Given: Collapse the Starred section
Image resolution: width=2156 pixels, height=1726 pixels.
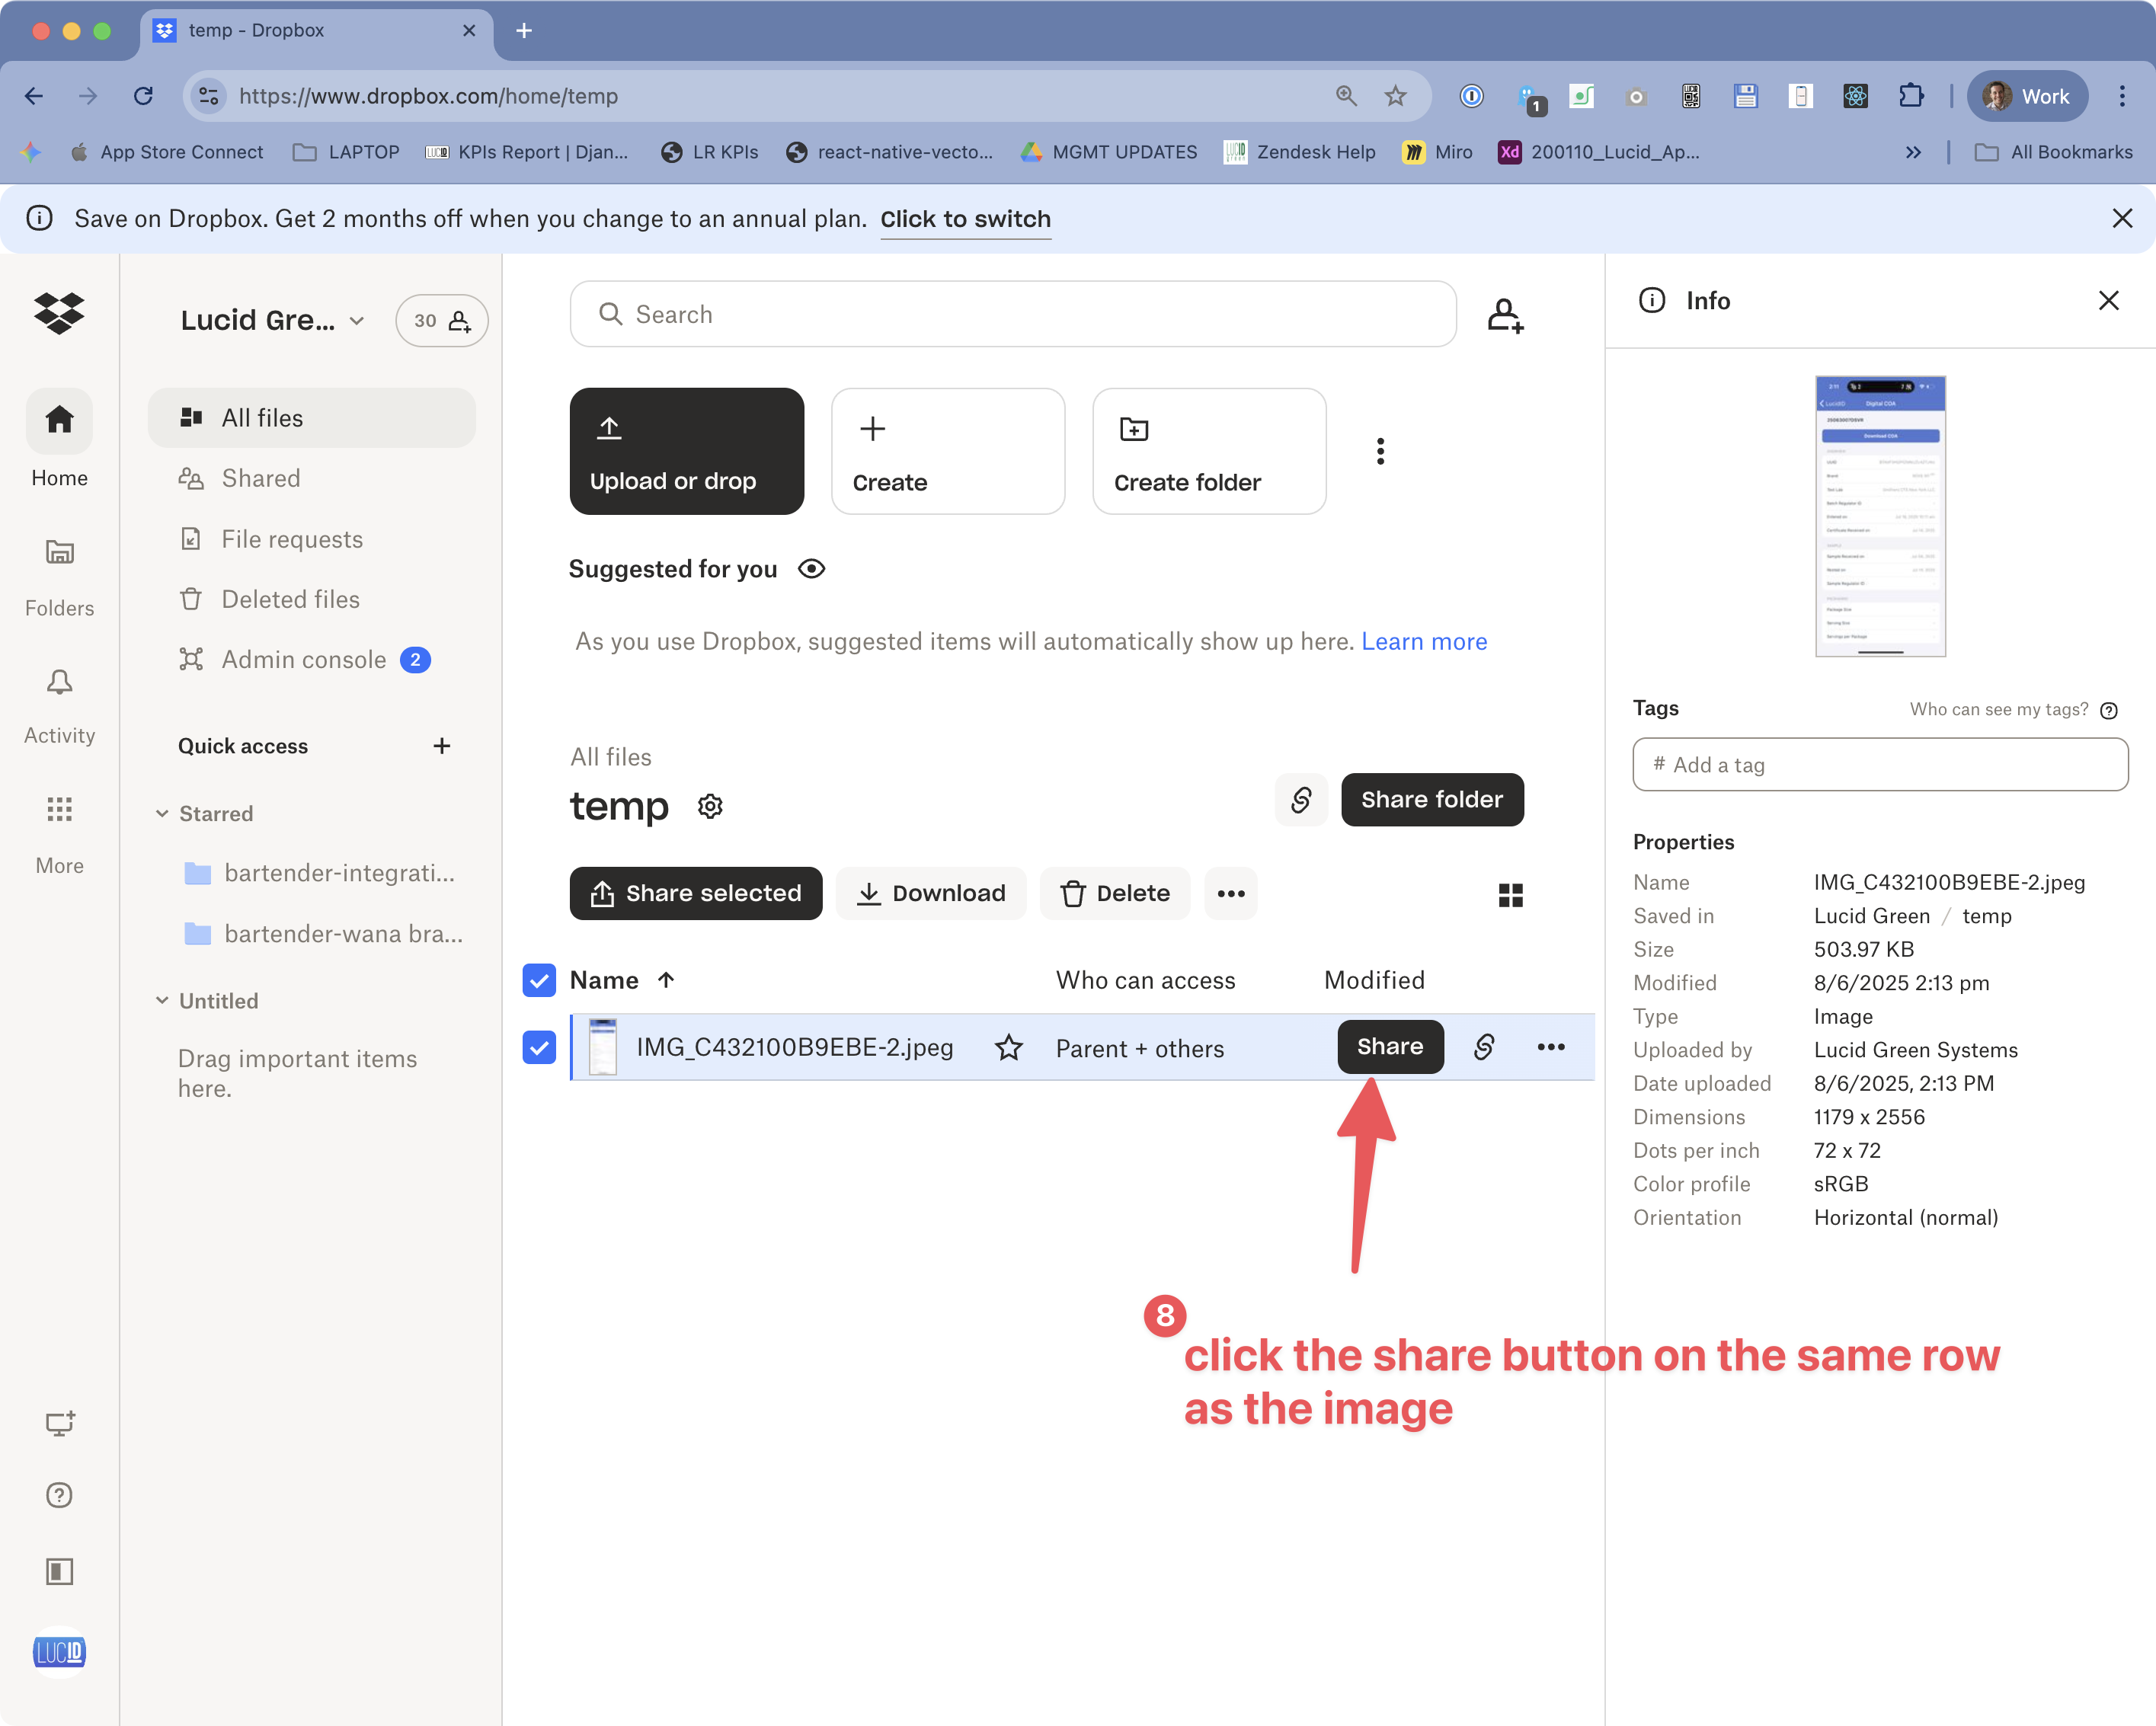Looking at the screenshot, I should pos(163,813).
